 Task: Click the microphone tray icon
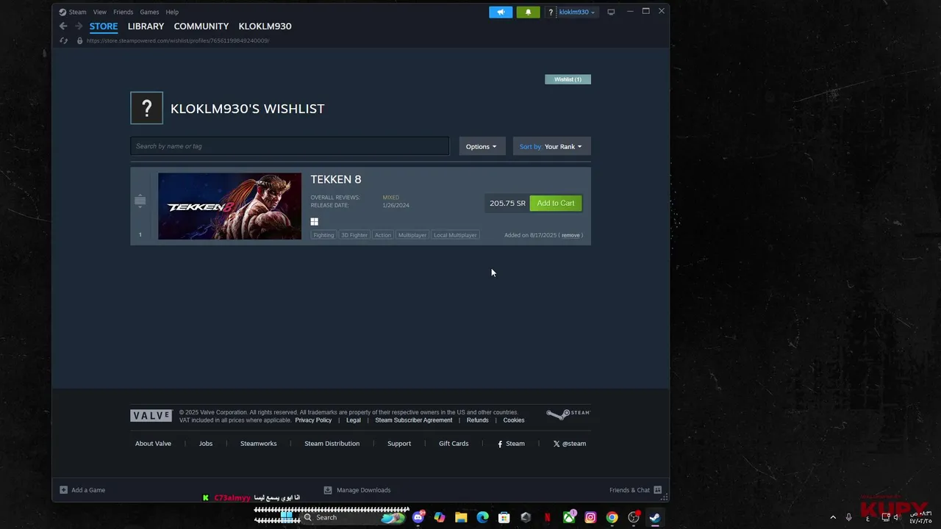[x=849, y=517]
